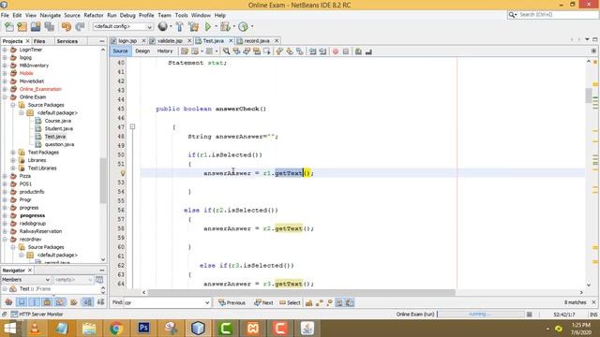Click the Shift Line Right icon
The width and height of the screenshot is (600, 337).
pos(322,51)
